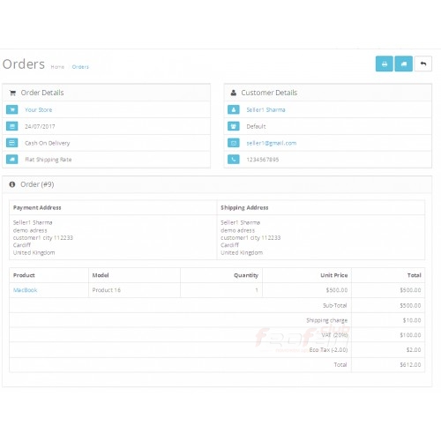
Task: Open the Seller1 Sharma customer link
Action: [x=265, y=109]
